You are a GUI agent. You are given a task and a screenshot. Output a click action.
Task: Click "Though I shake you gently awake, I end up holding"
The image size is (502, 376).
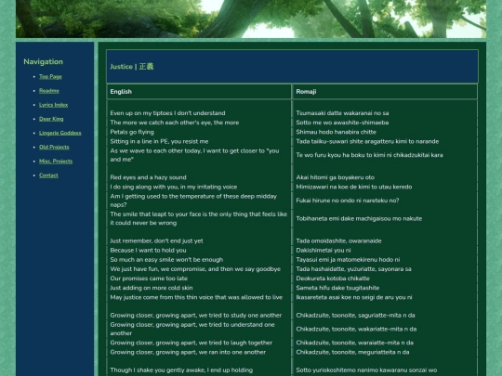(x=181, y=370)
